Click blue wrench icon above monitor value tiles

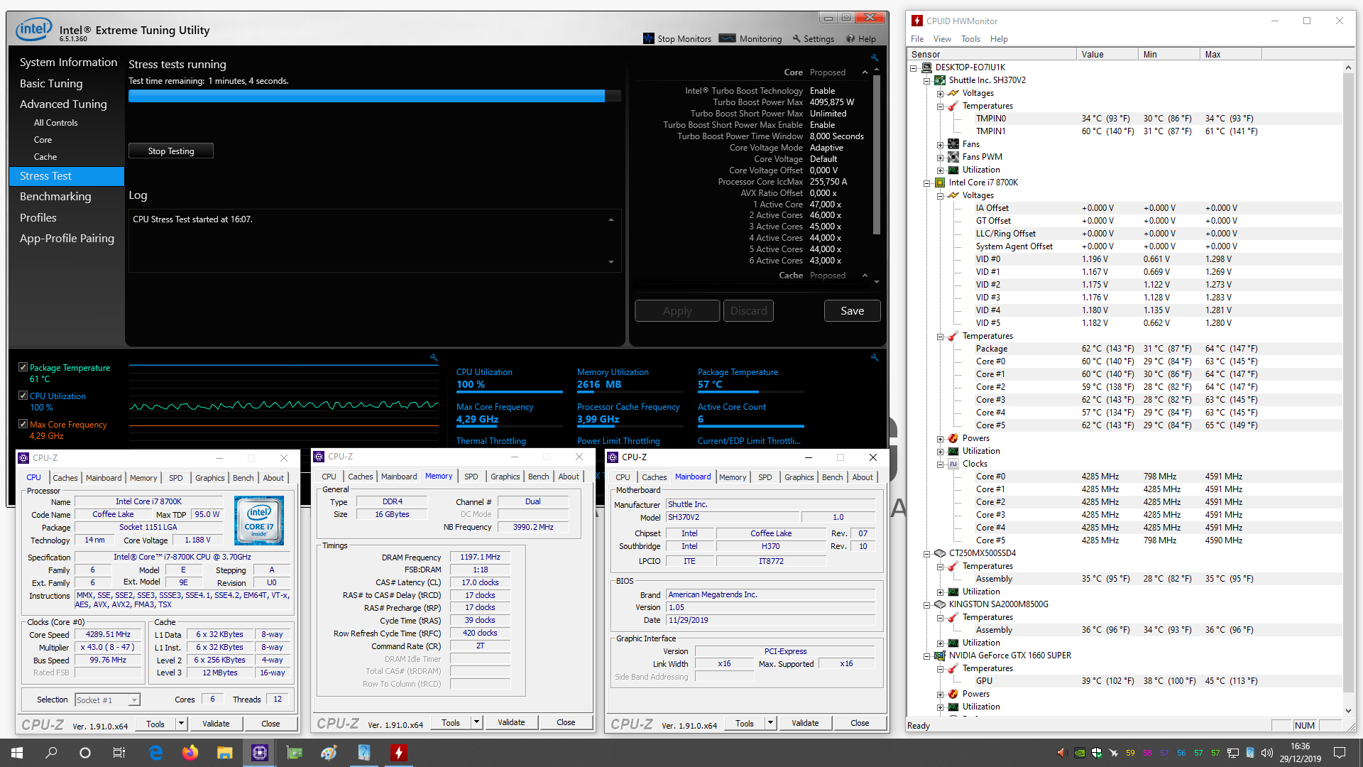coord(875,357)
